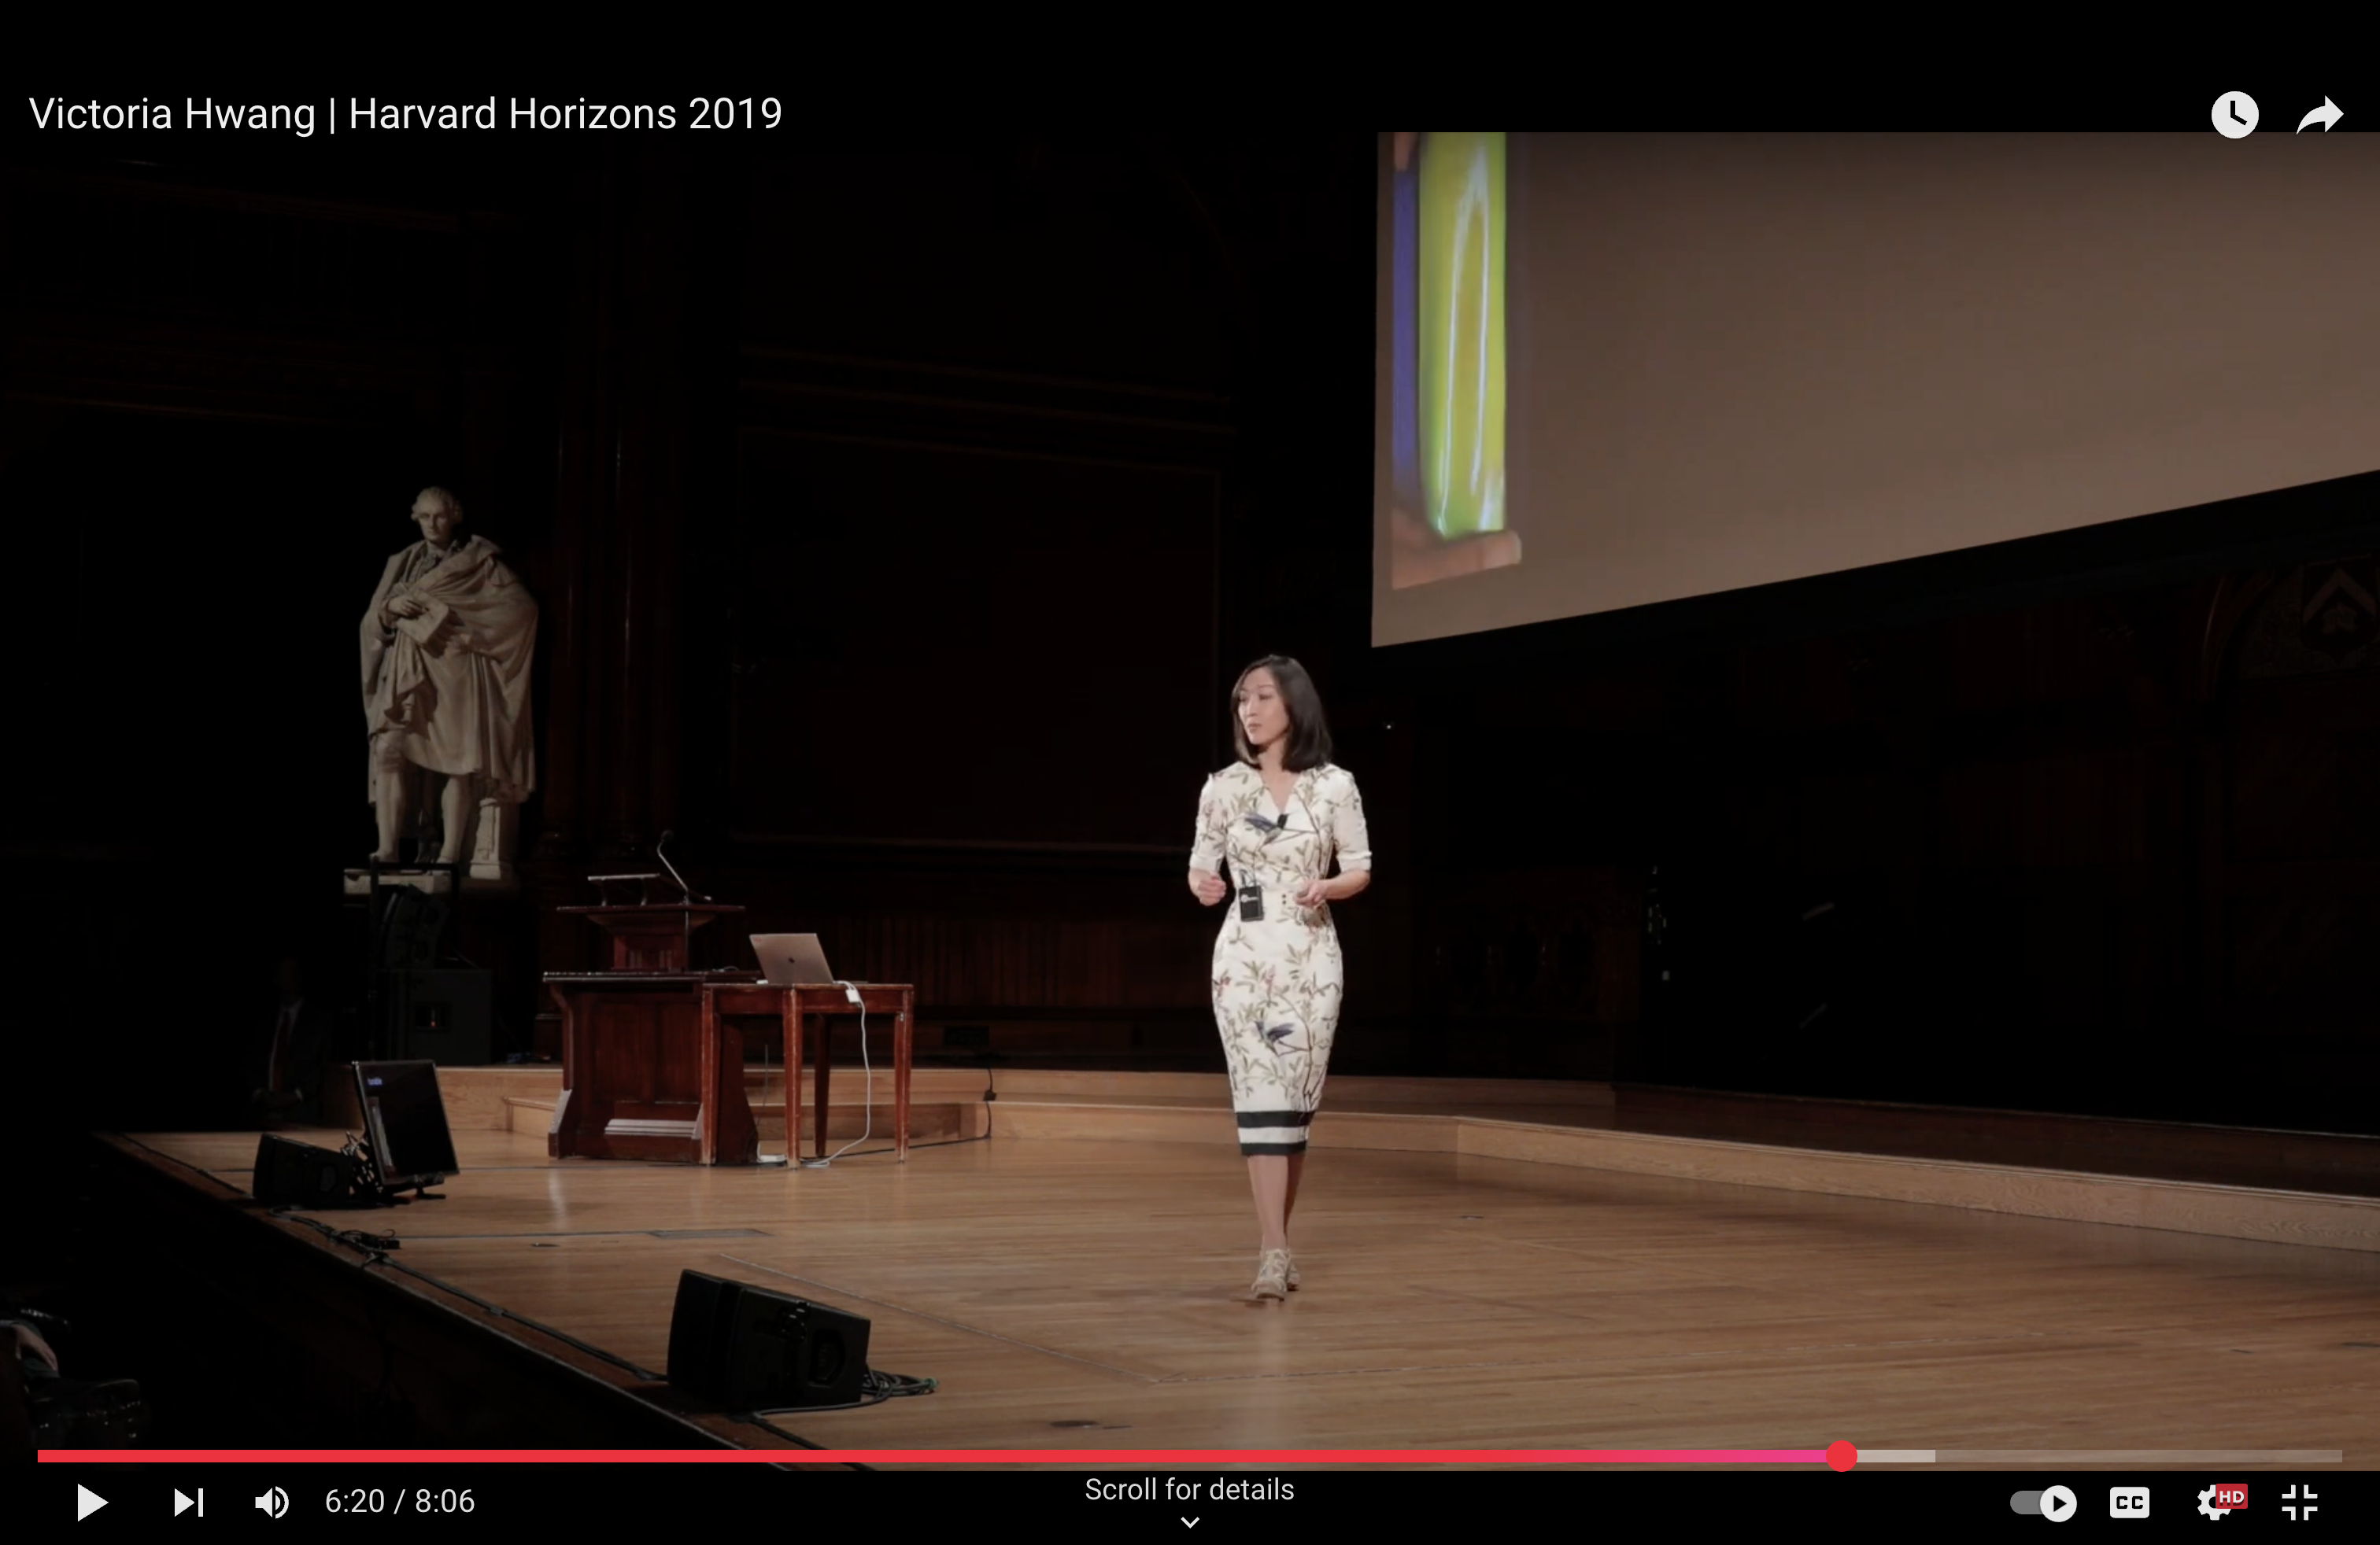
Task: Click the Share arrow icon
Action: [x=2319, y=115]
